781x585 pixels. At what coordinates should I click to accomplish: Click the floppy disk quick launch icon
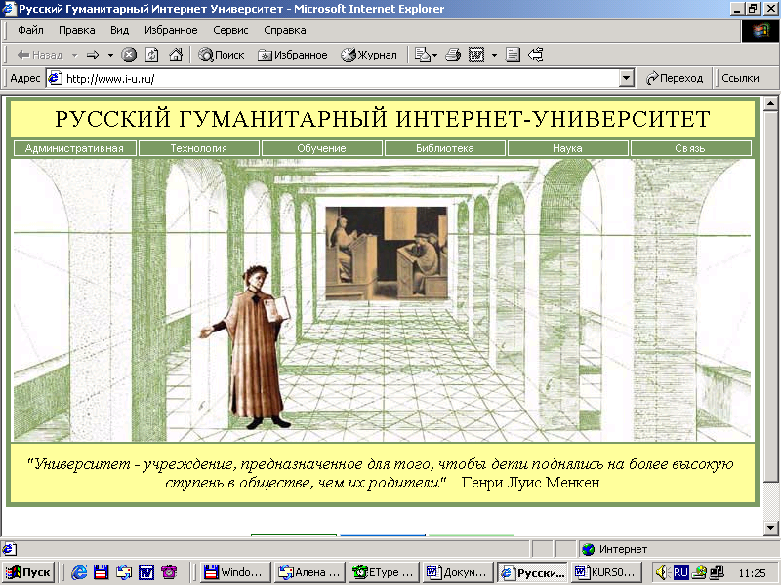click(x=102, y=572)
